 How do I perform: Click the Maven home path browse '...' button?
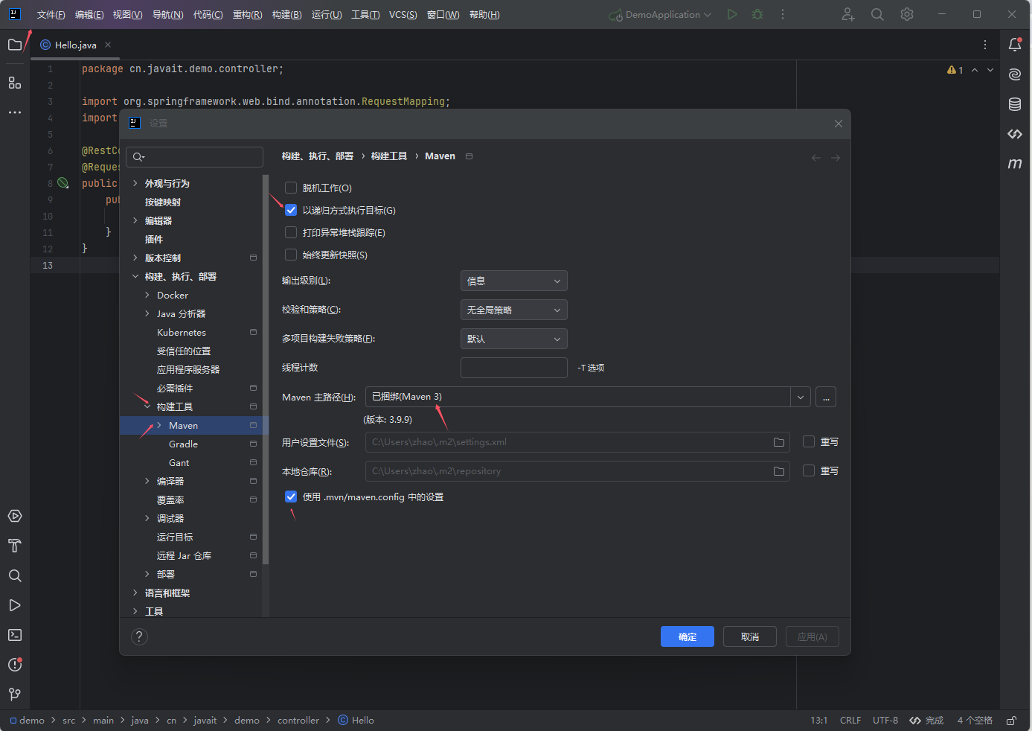point(826,397)
